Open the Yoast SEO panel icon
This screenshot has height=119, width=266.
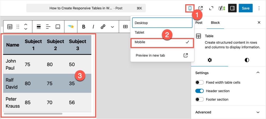click(x=222, y=8)
